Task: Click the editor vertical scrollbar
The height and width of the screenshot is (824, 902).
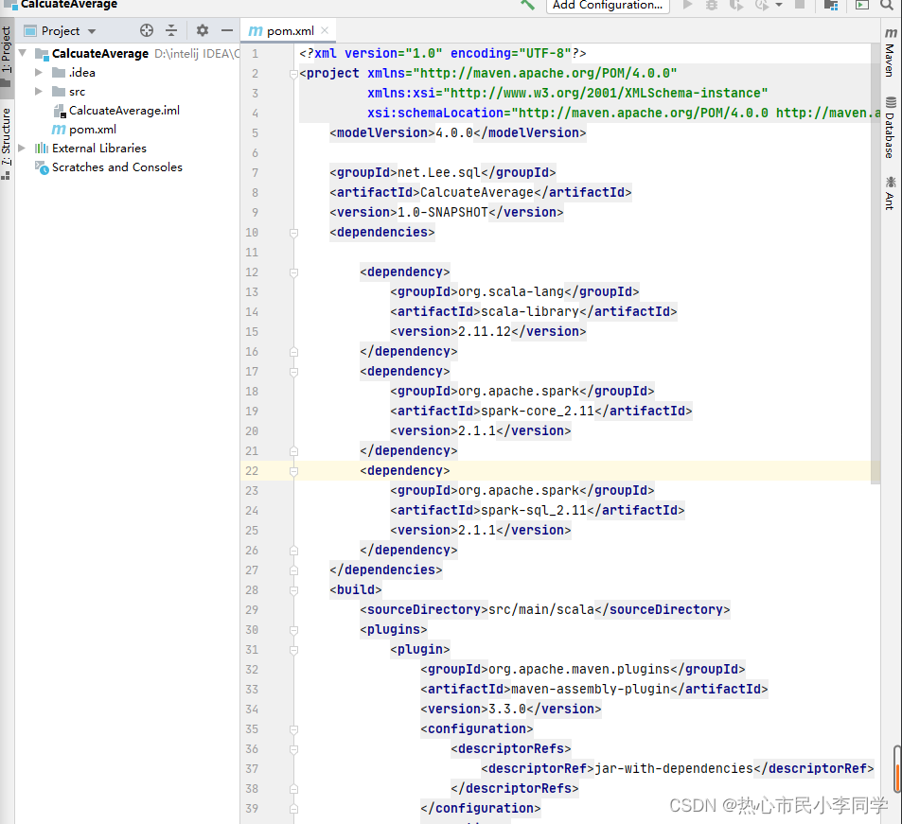Action: 875,265
